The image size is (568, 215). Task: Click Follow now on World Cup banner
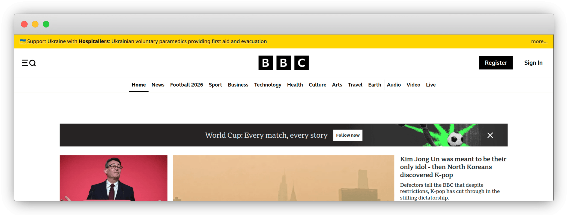[348, 135]
